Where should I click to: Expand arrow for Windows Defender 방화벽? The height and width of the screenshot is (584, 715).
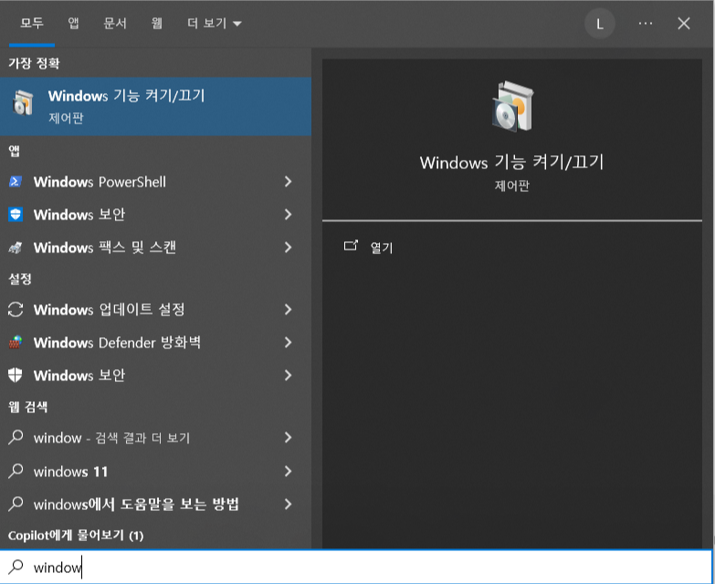point(288,342)
